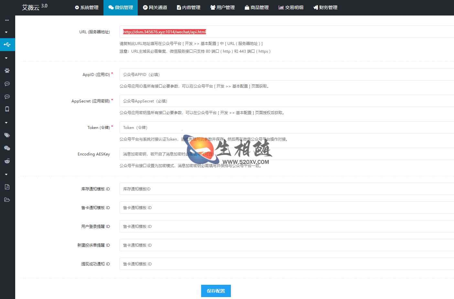Go to 交易明细 section
Image resolution: width=454 pixels, height=299 pixels.
(291, 7)
